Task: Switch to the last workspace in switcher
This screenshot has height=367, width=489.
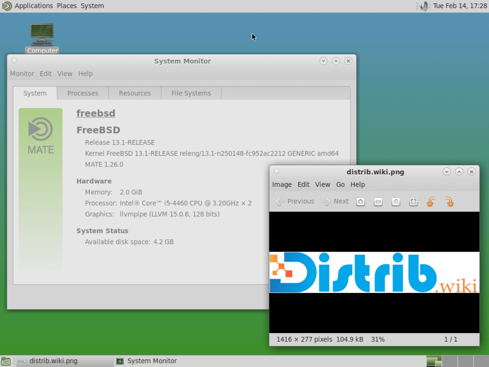Action: pyautogui.click(x=480, y=361)
